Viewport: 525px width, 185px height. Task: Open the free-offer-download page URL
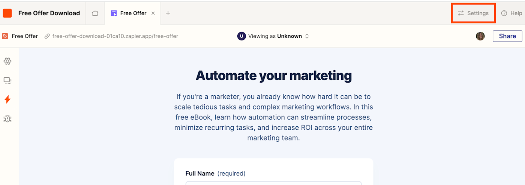pos(115,36)
